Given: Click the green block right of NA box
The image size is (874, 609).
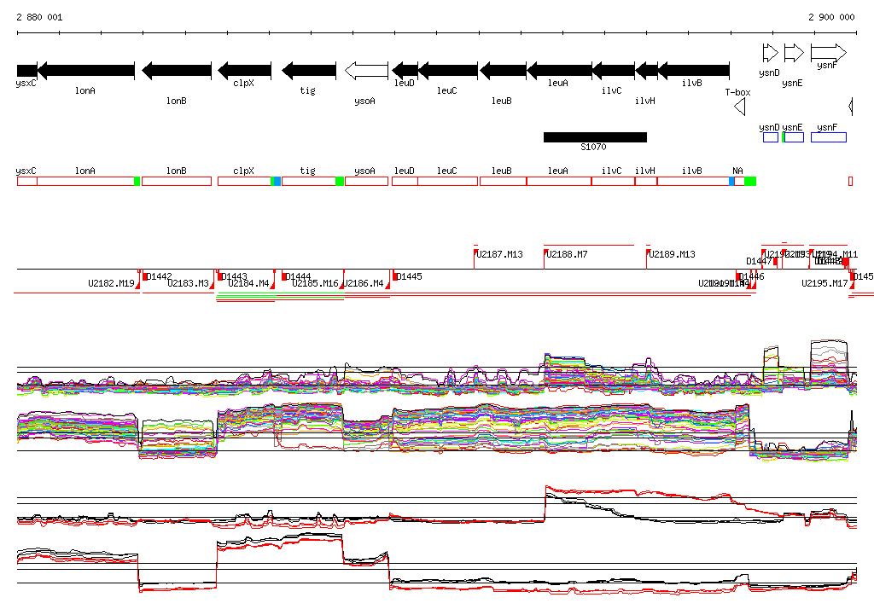Looking at the screenshot, I should click(x=750, y=181).
